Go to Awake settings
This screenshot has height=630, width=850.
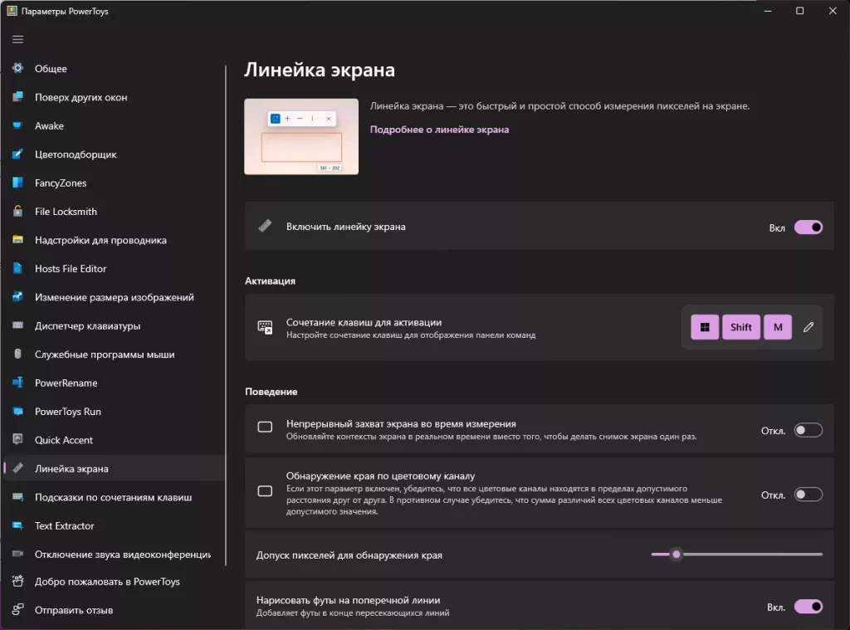click(x=114, y=126)
